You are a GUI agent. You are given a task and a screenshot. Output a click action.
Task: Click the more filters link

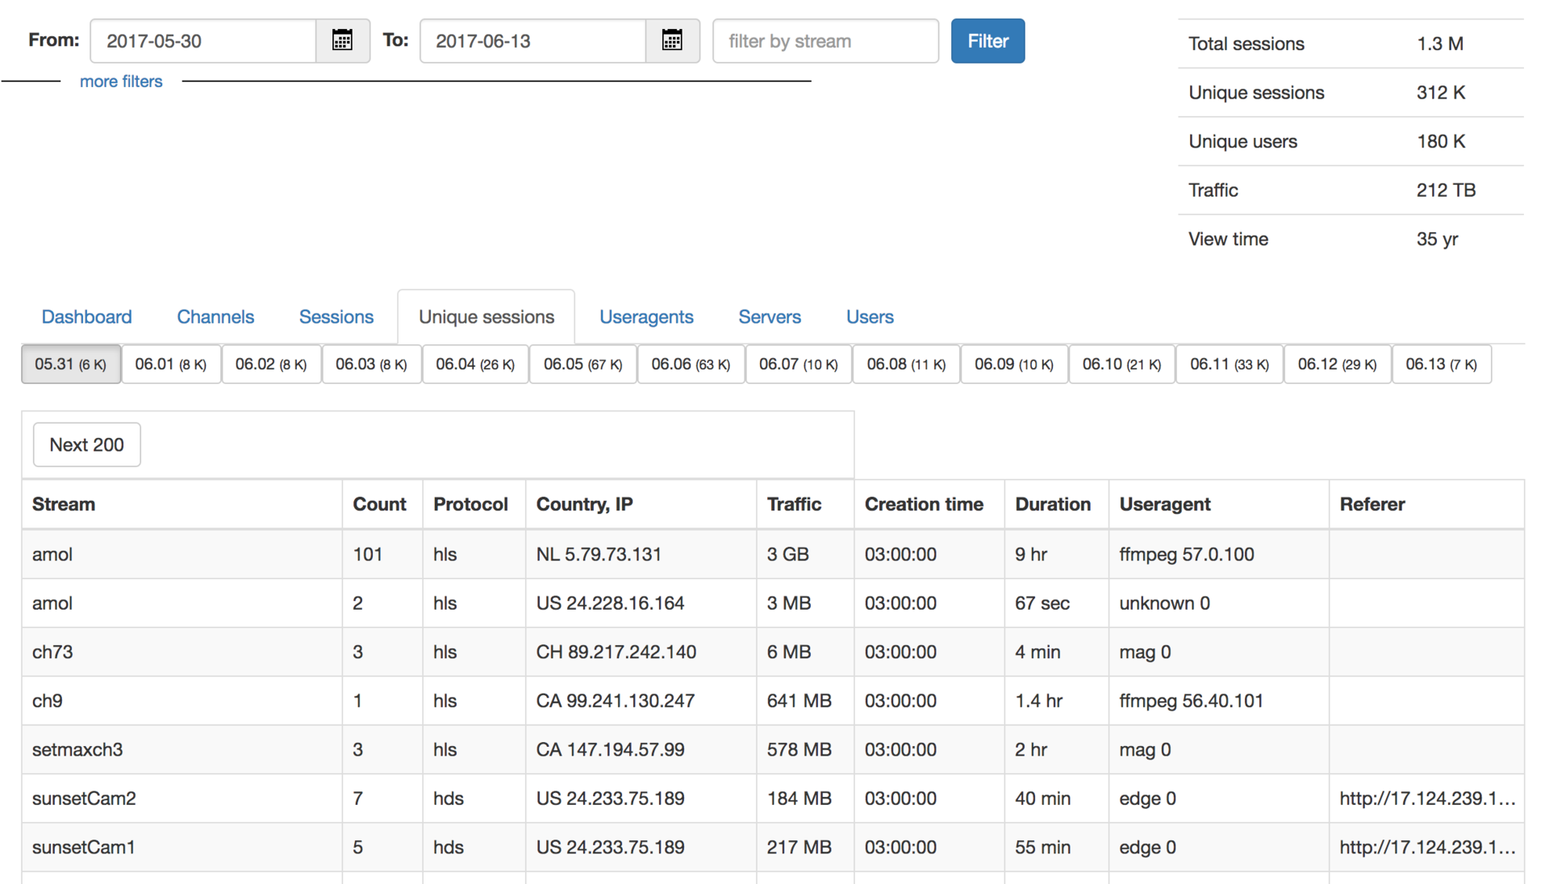coord(121,82)
